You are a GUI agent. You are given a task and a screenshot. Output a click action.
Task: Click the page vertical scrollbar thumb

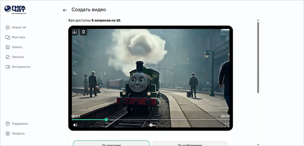pyautogui.click(x=258, y=57)
